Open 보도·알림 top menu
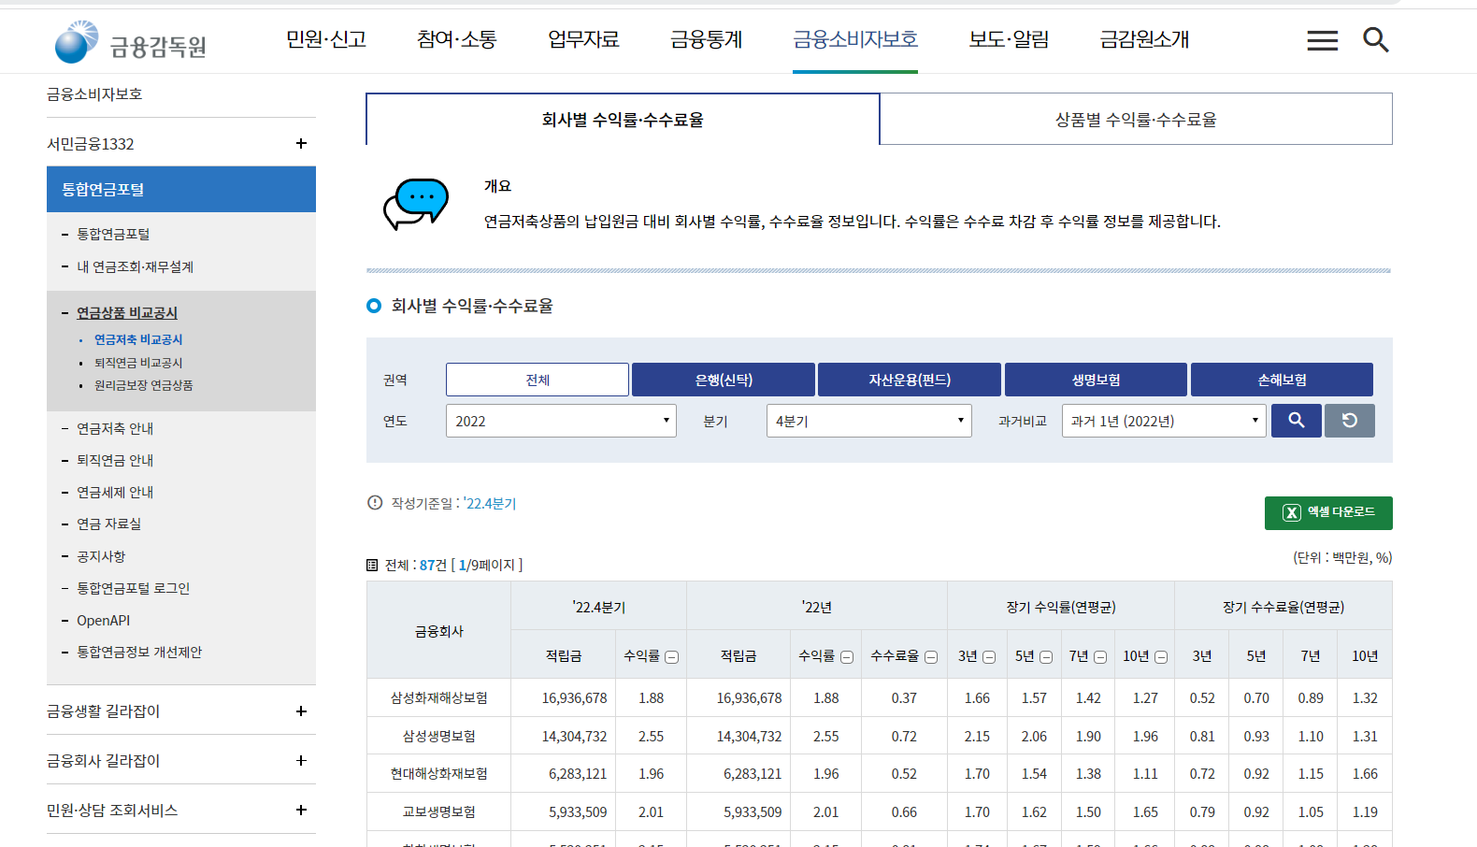 1009,39
